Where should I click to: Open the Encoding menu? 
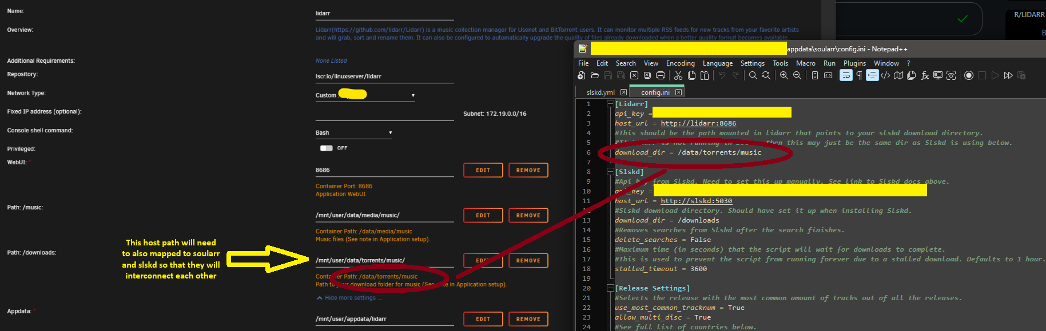tap(681, 63)
